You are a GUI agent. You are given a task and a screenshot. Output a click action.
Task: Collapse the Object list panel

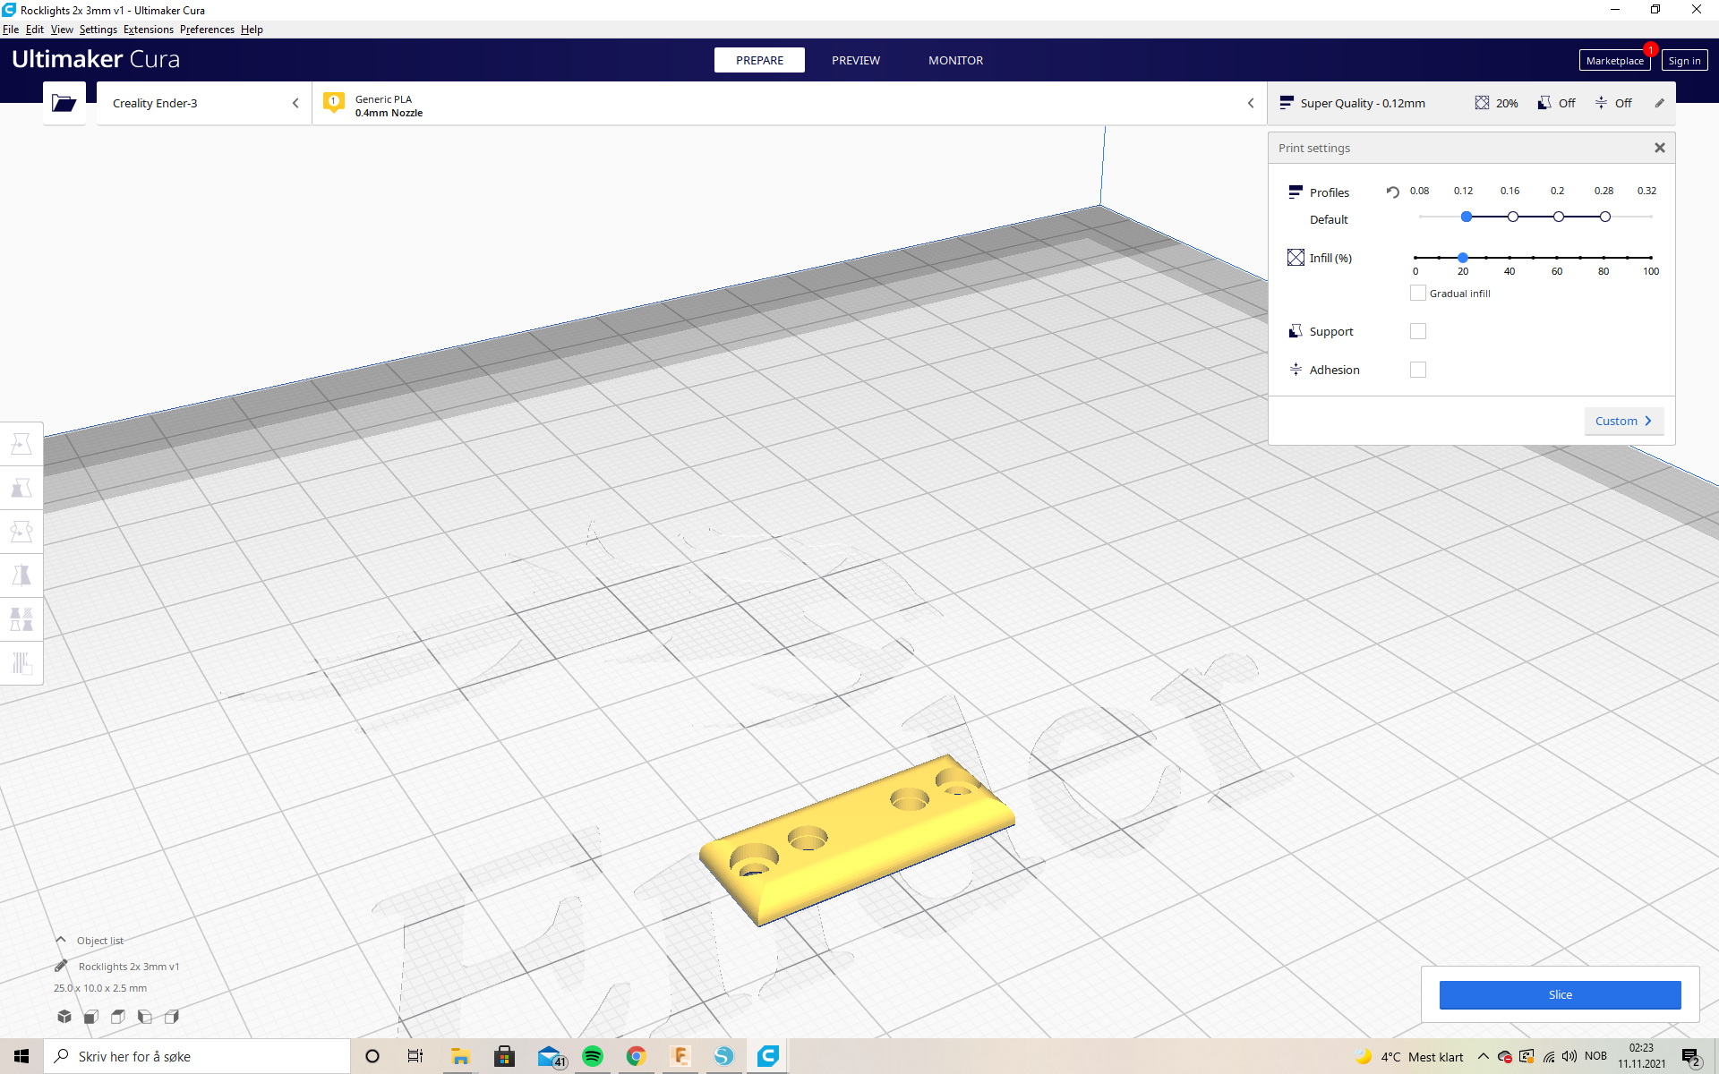(x=61, y=940)
